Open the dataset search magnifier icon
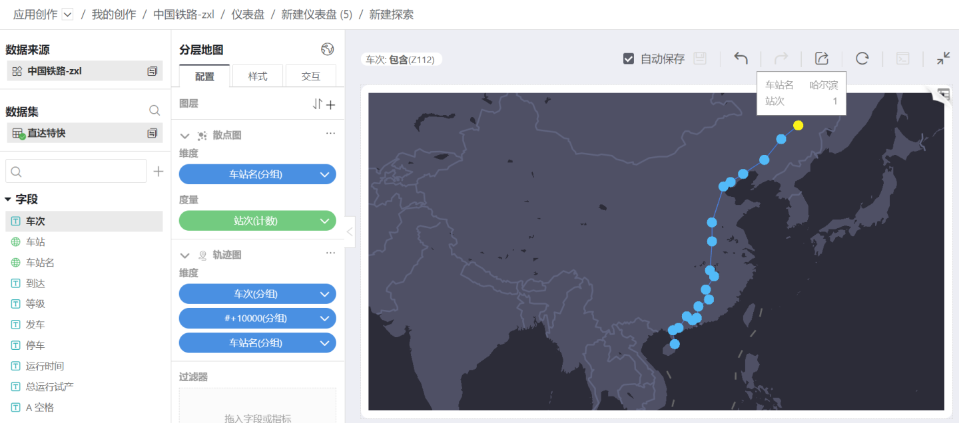959x423 pixels. pos(155,111)
